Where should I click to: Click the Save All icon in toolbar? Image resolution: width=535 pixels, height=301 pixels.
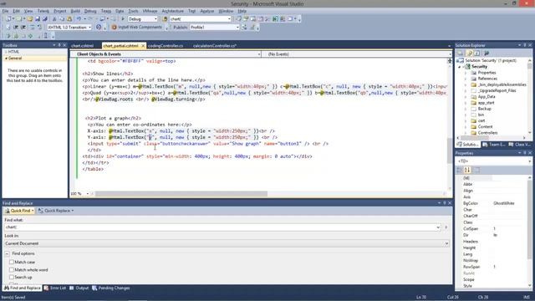coord(44,19)
